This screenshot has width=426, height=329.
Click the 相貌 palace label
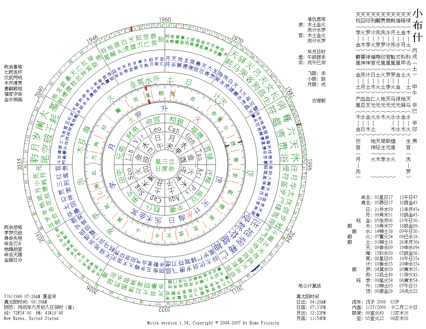[176, 121]
